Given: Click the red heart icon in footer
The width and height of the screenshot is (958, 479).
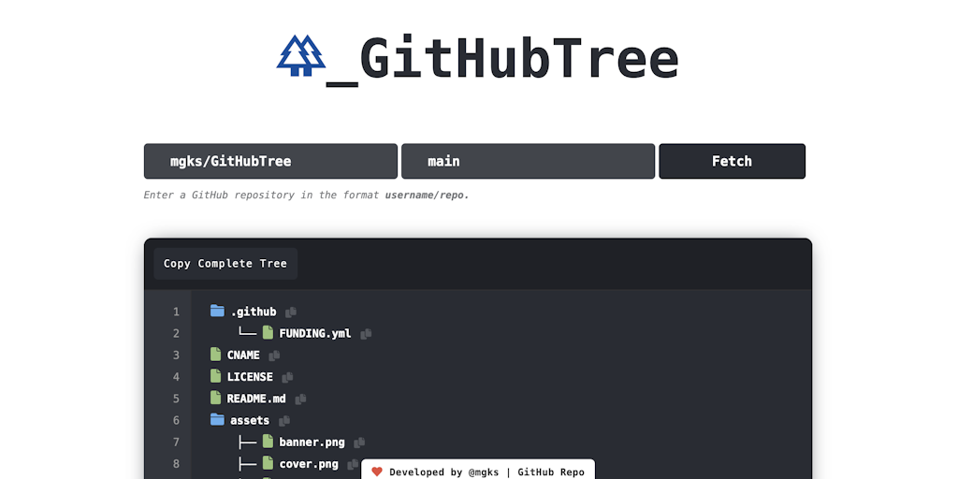Looking at the screenshot, I should (x=377, y=472).
